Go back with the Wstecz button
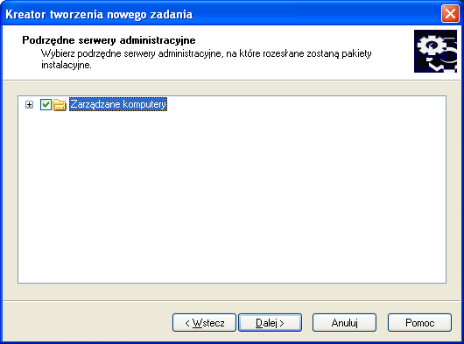The image size is (464, 344). 204,323
